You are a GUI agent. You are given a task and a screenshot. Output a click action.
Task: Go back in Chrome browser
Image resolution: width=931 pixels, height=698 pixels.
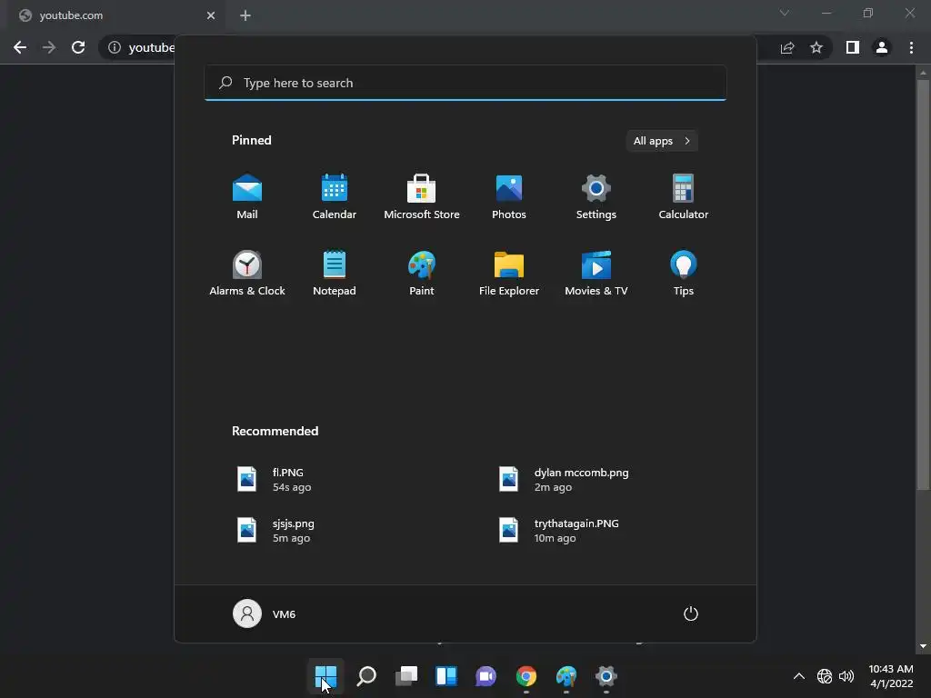20,47
